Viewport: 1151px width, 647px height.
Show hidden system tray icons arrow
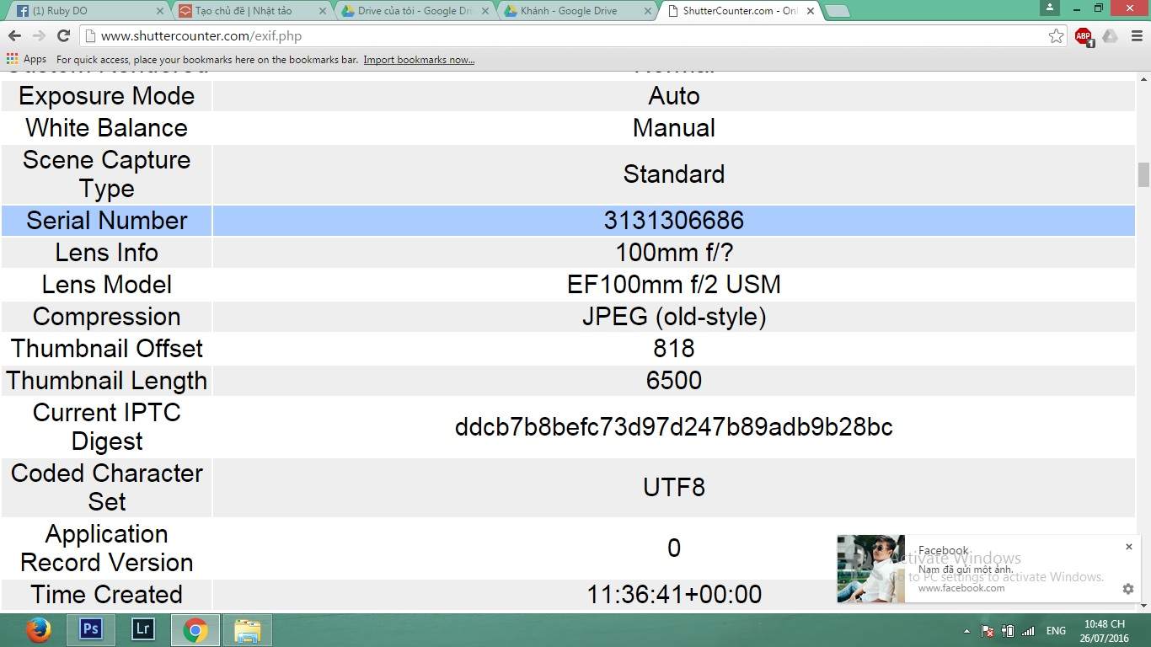coord(966,630)
